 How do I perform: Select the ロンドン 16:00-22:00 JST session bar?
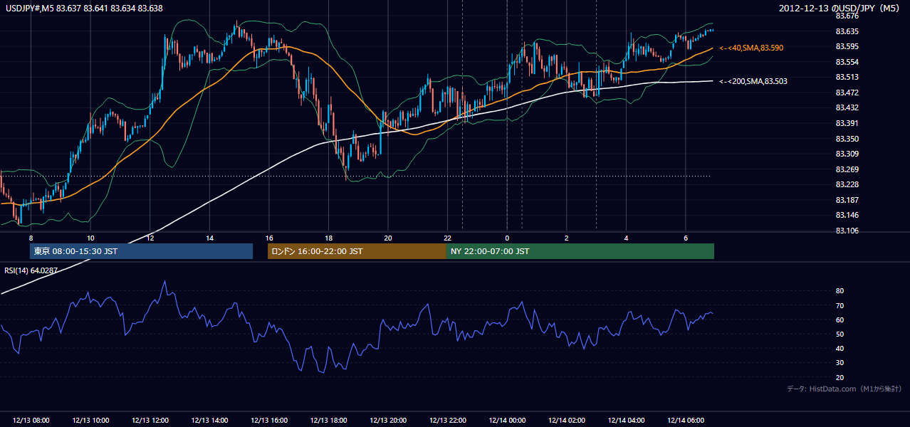(x=357, y=251)
